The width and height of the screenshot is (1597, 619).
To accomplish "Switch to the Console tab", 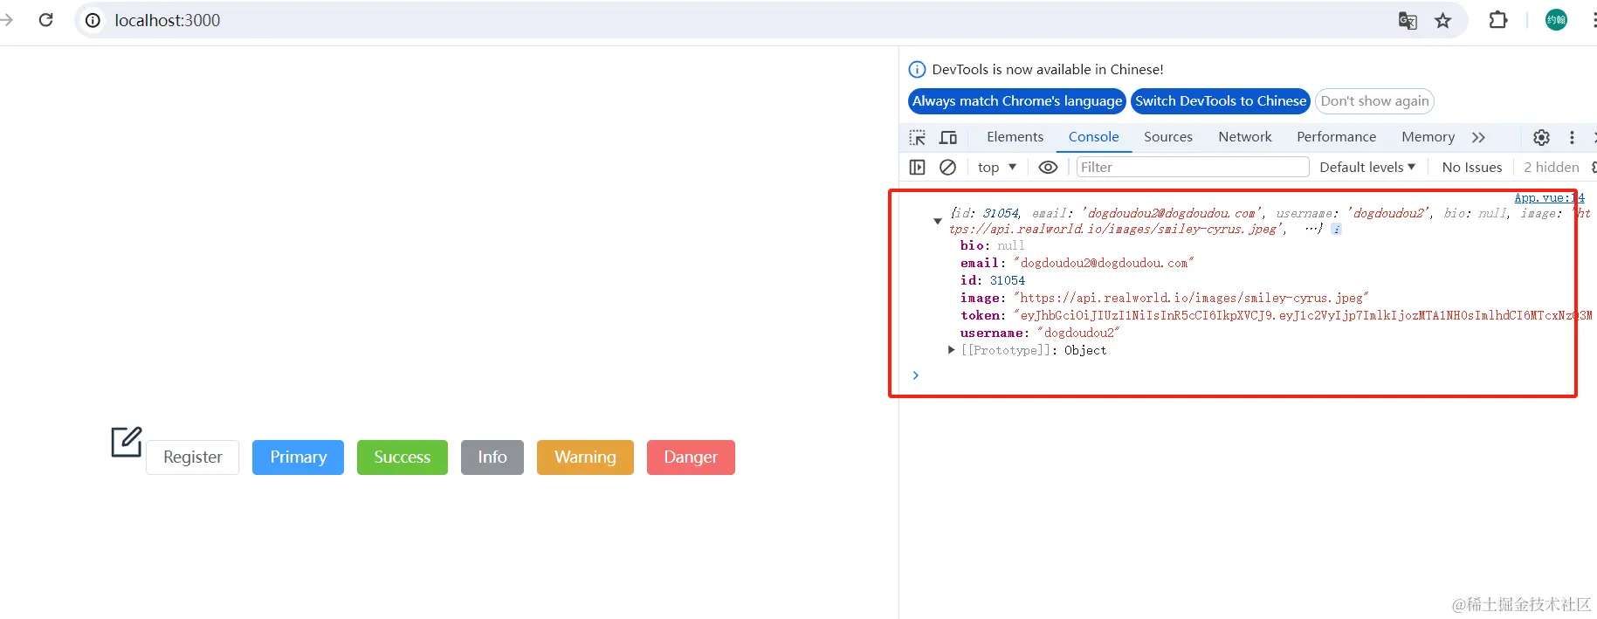I will coord(1093,137).
